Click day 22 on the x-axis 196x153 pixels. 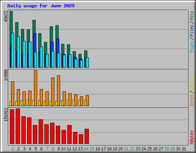132,149
